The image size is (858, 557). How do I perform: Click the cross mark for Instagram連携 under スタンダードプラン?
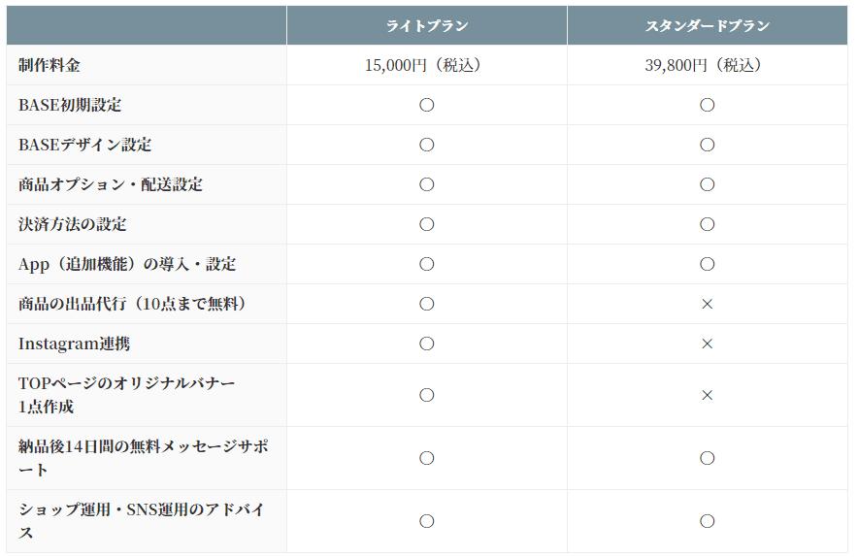click(x=707, y=344)
